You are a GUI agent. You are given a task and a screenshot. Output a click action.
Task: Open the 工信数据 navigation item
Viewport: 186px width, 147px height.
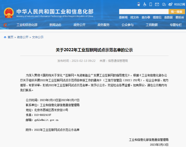[152, 25]
